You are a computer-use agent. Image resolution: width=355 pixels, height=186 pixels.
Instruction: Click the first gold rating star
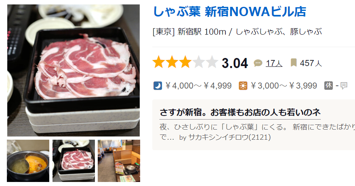pyautogui.click(x=159, y=62)
